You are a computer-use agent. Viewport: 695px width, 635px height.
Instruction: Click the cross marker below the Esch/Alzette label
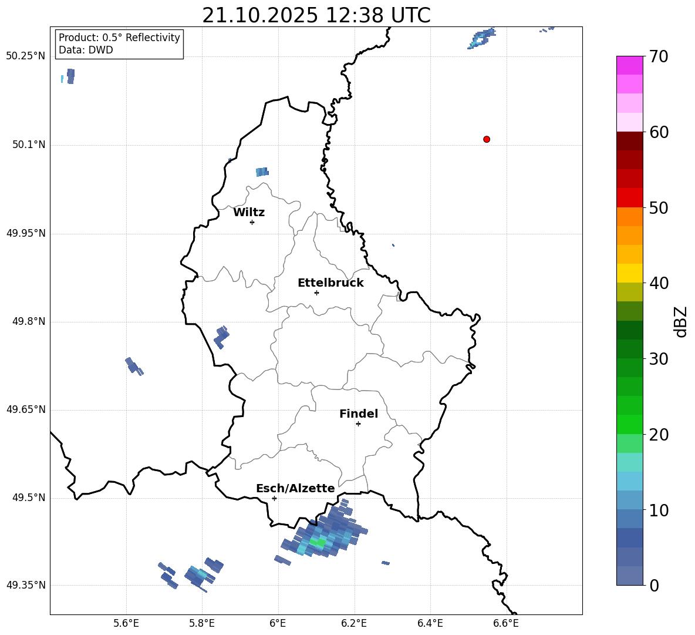coord(274,498)
